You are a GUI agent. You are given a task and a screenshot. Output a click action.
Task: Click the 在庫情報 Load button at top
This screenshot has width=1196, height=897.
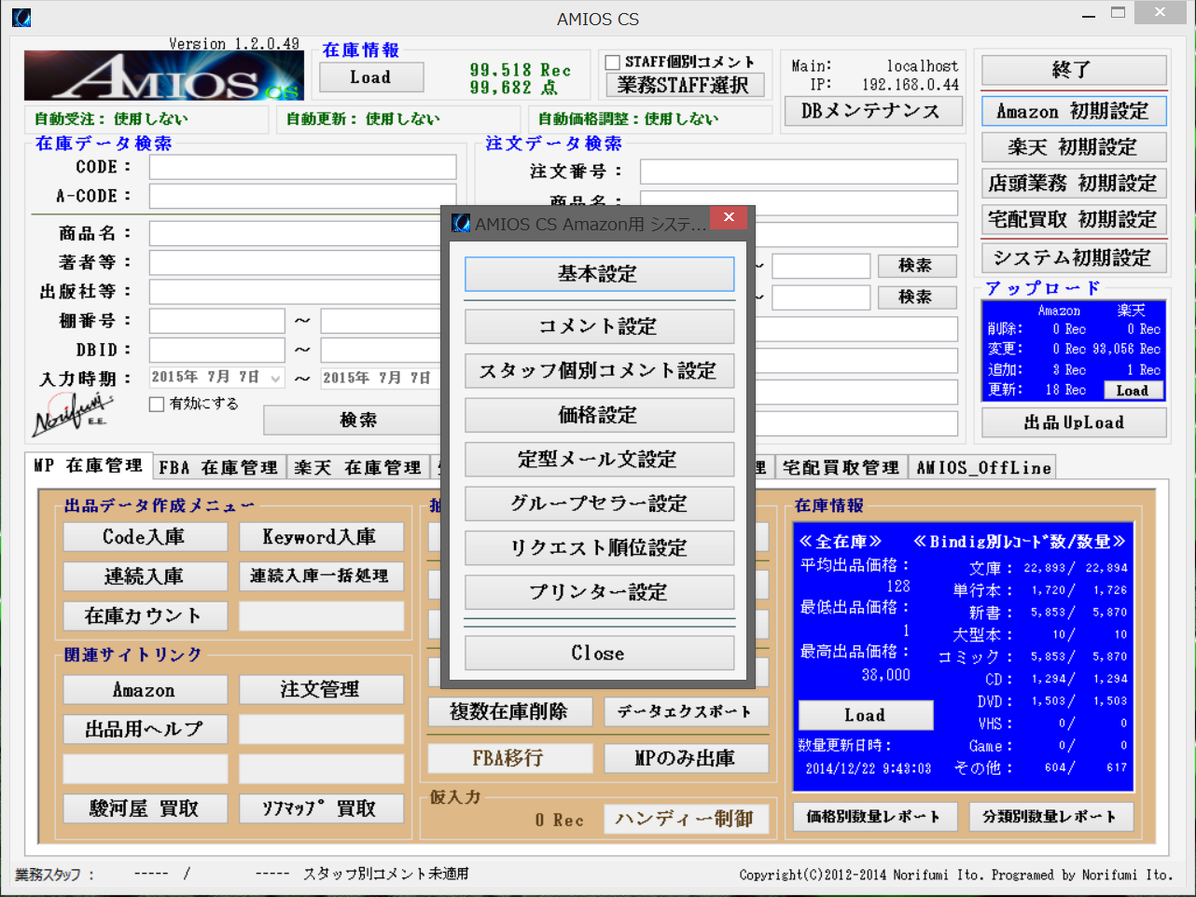click(371, 77)
